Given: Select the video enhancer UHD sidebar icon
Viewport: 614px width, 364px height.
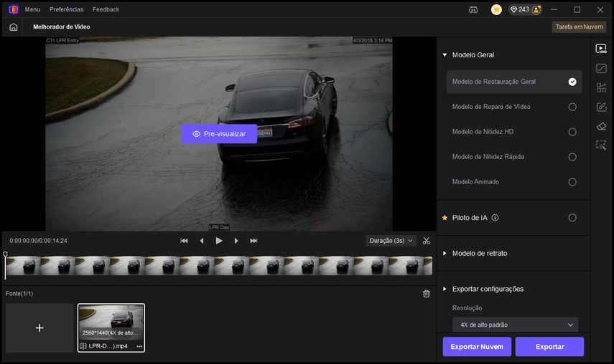Looking at the screenshot, I should coord(601,49).
